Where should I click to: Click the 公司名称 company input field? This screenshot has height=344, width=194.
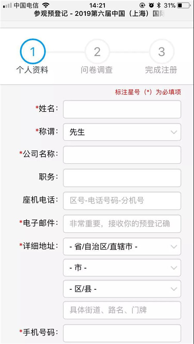[122, 155]
